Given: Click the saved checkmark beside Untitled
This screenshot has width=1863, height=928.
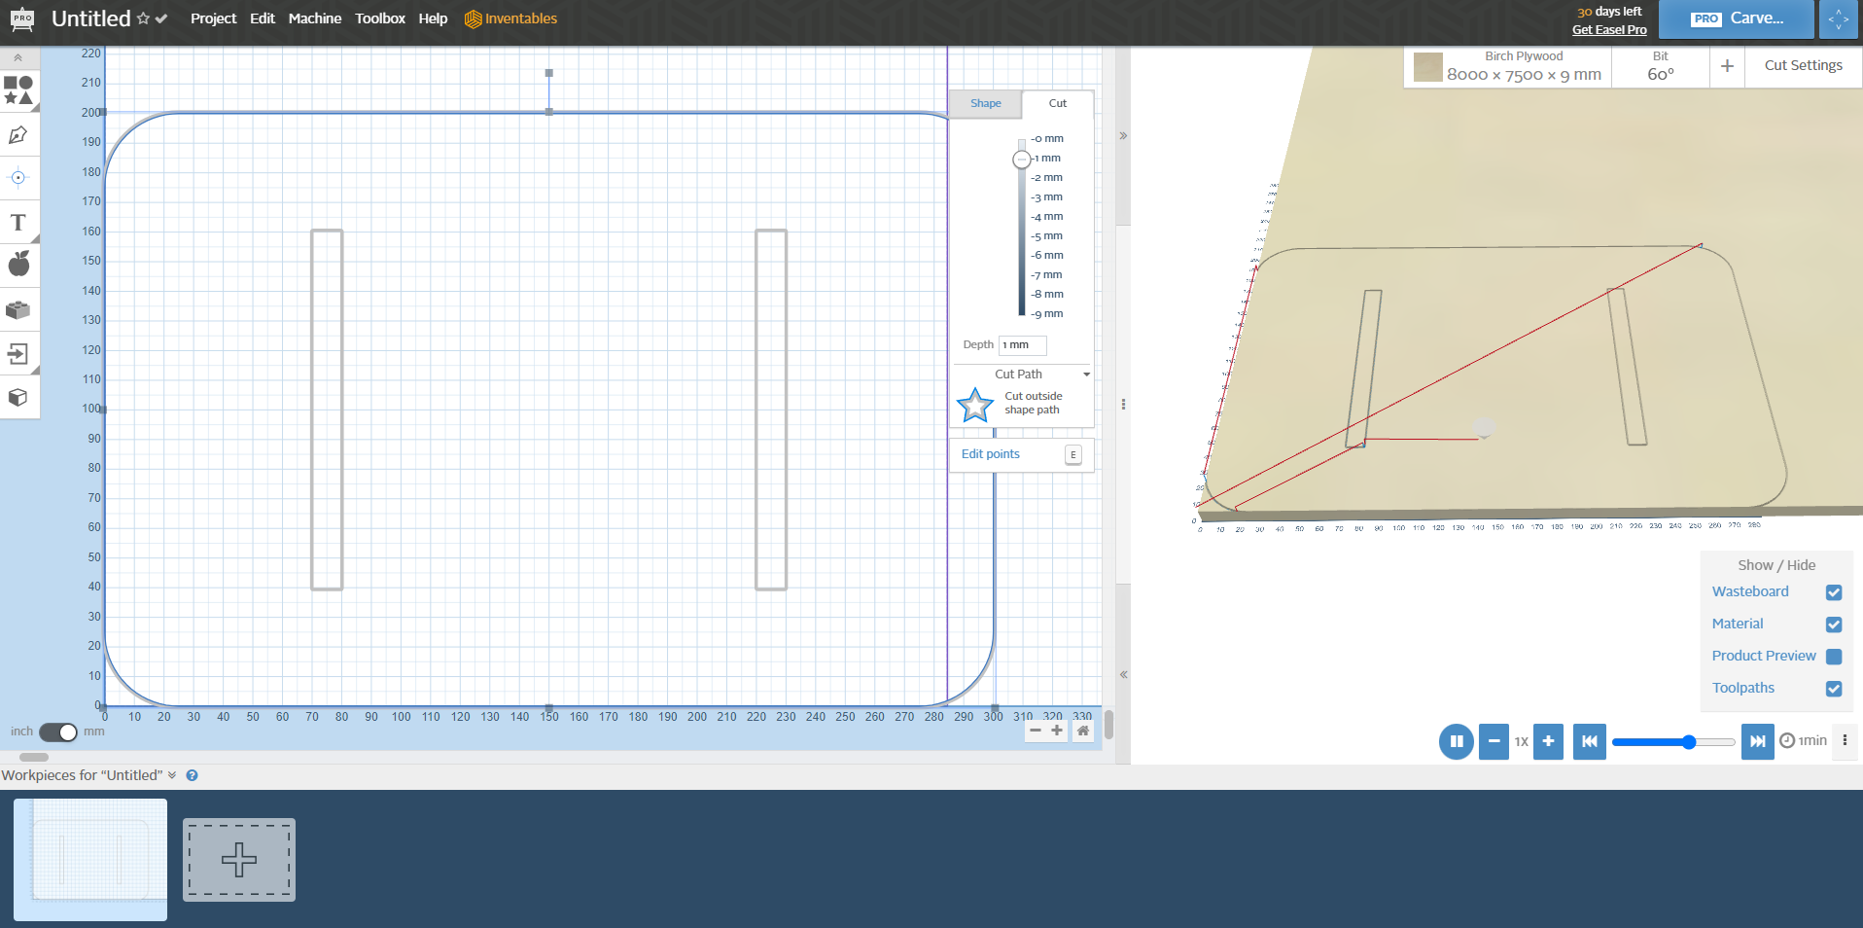Looking at the screenshot, I should click(x=161, y=18).
